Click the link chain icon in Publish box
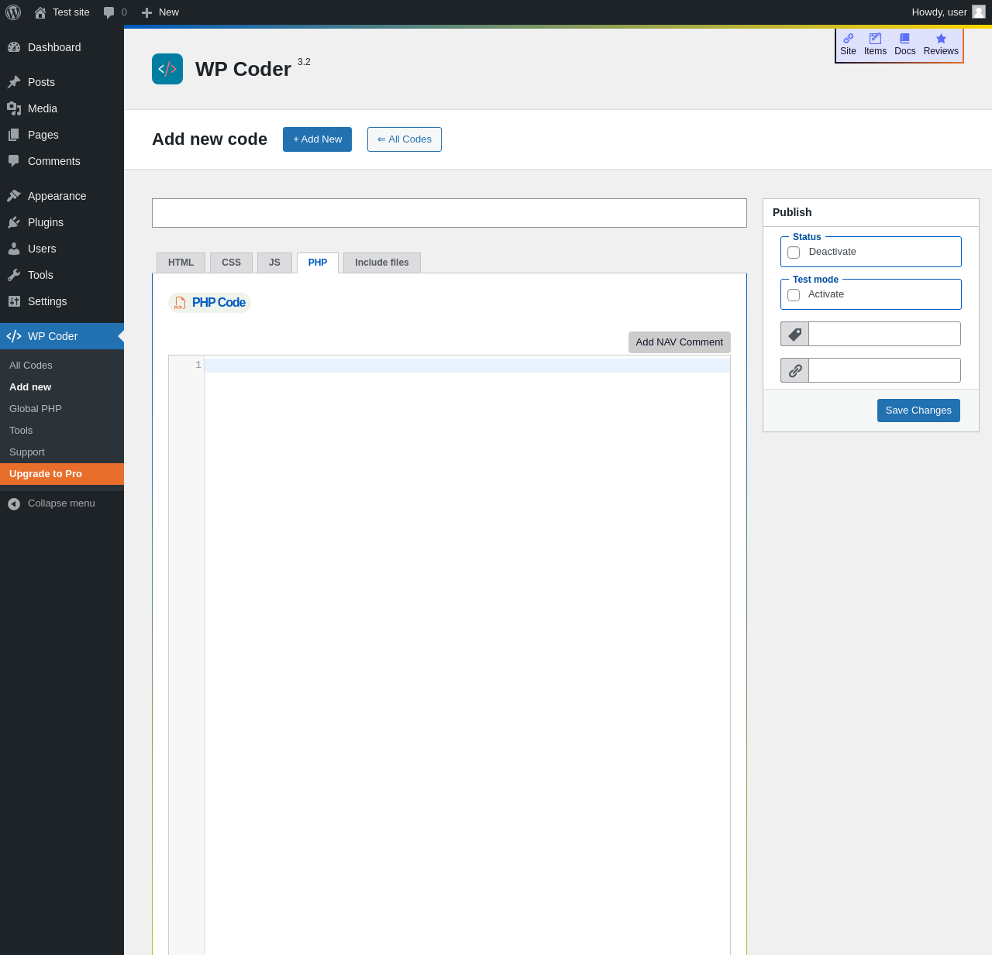The image size is (992, 955). 795,370
